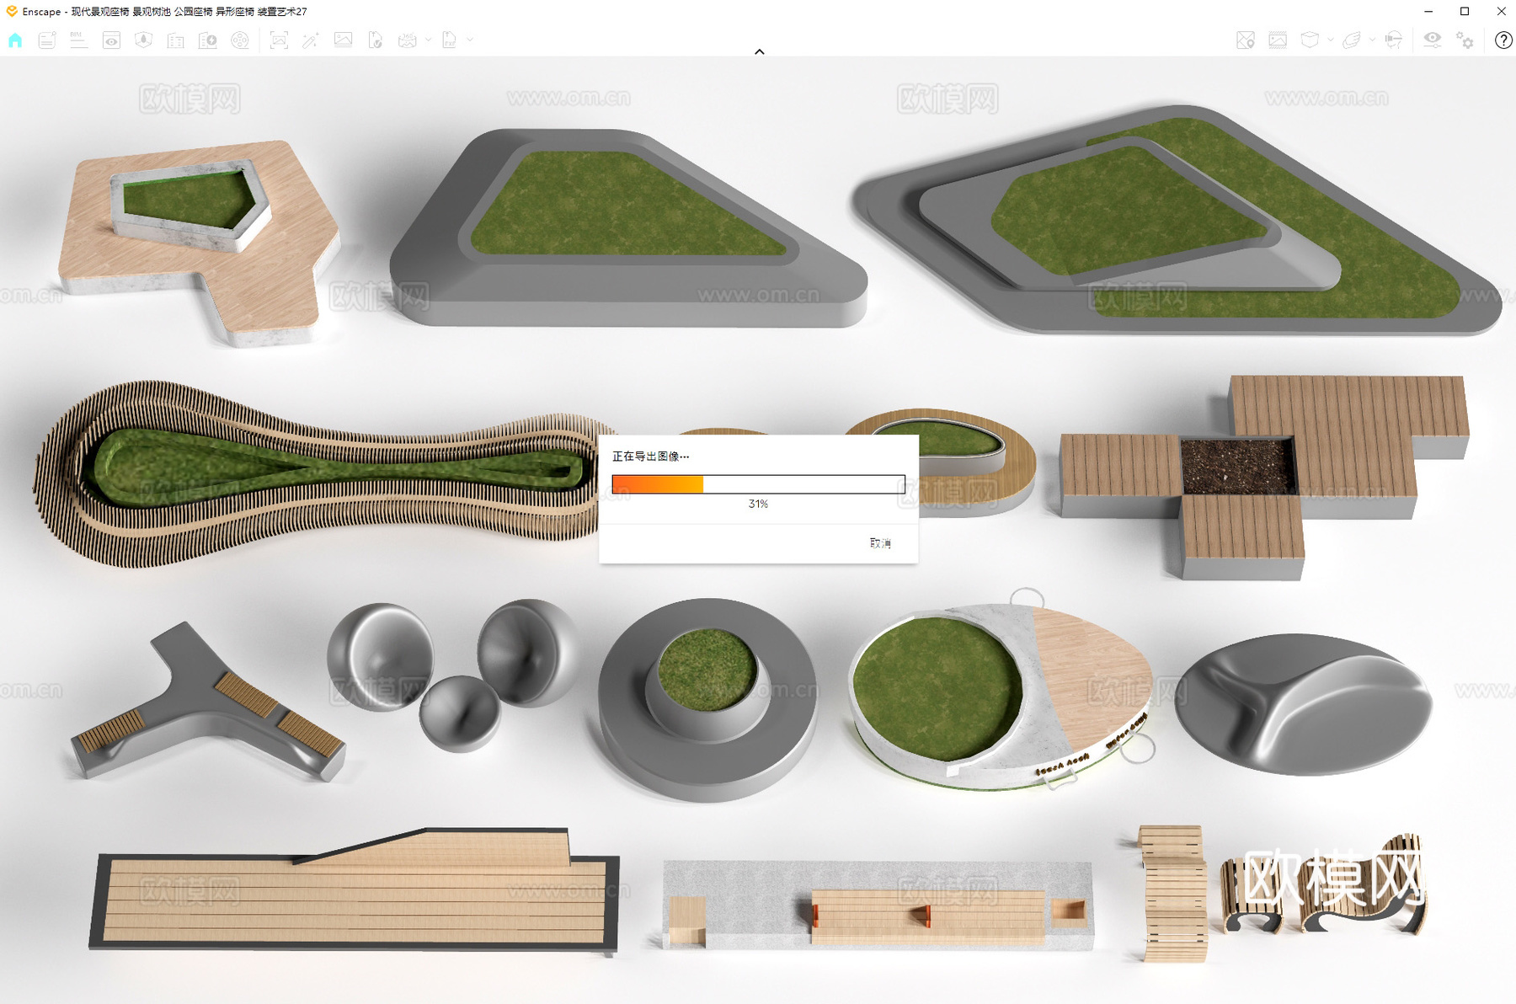Click the cube view mode icon
Viewport: 1516px width, 1004px height.
(x=1310, y=40)
